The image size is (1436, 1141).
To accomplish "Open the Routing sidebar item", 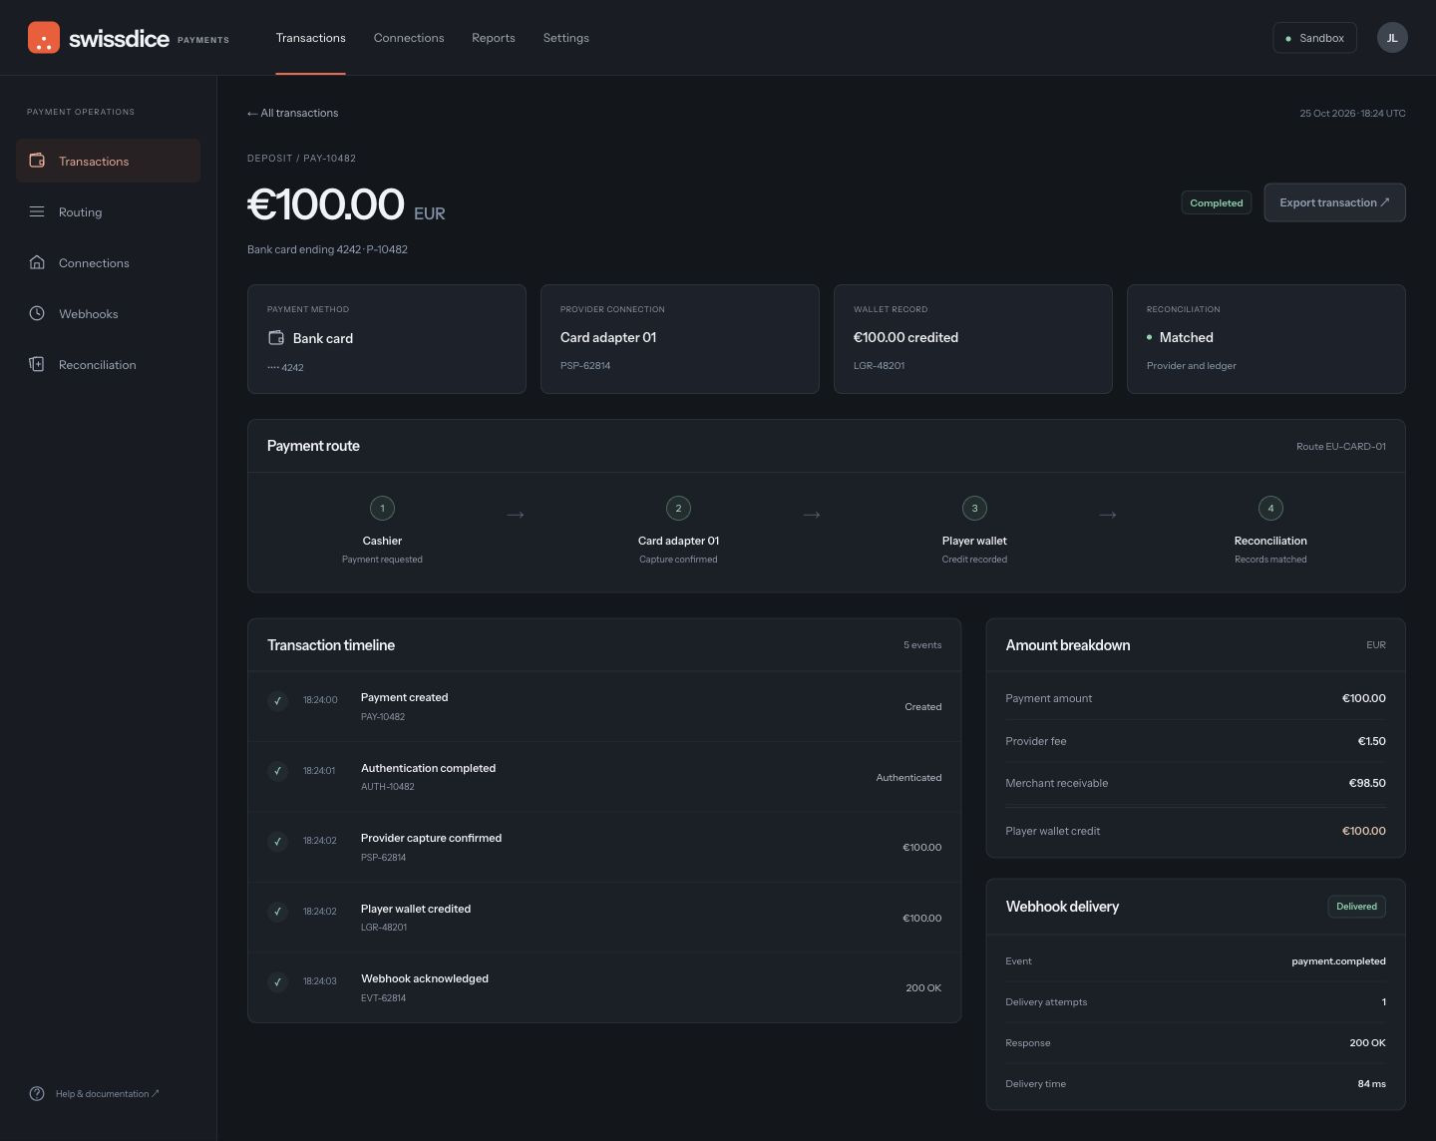I will pyautogui.click(x=108, y=211).
